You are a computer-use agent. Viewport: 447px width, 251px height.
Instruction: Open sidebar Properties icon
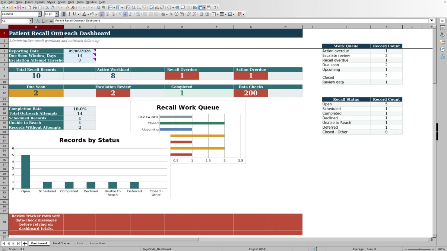pyautogui.click(x=443, y=28)
